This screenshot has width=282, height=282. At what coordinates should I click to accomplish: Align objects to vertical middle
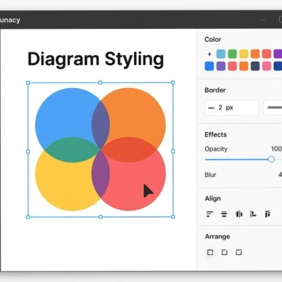tap(239, 214)
